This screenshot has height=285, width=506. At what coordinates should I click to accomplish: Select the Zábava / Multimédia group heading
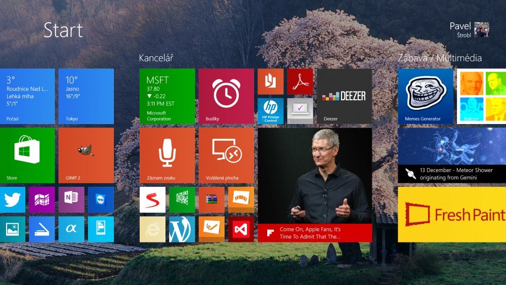[439, 58]
